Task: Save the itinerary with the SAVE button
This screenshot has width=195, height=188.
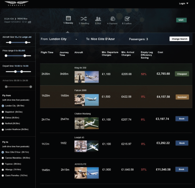Action: (181, 20)
